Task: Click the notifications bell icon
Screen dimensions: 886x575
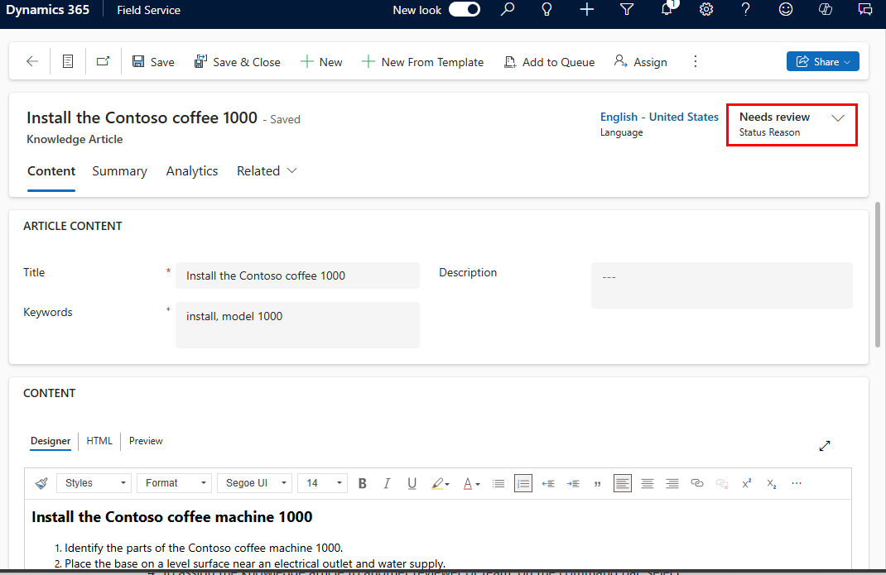Action: (667, 9)
